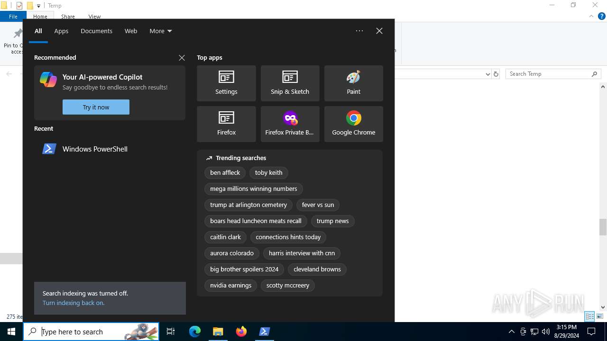Screen dimensions: 607x341
Task: Select the All search tab
Action: click(38, 31)
